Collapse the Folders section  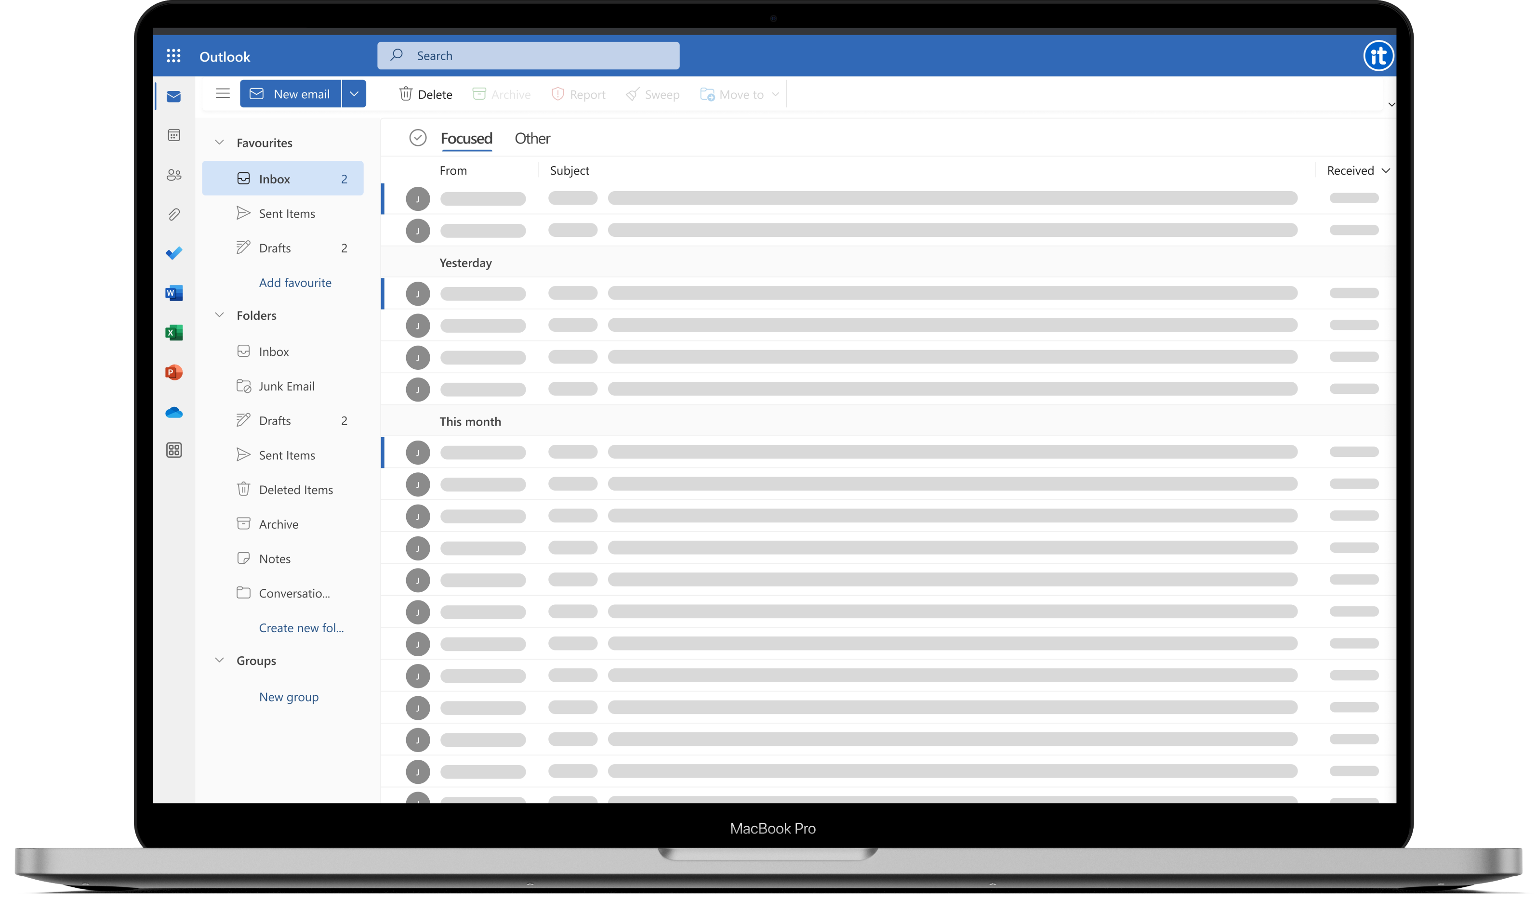(220, 315)
